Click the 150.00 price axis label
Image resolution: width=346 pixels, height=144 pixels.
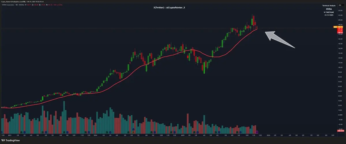340,44
